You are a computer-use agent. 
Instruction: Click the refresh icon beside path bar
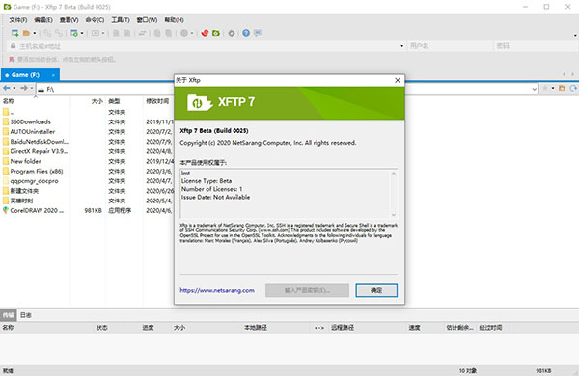point(573,88)
